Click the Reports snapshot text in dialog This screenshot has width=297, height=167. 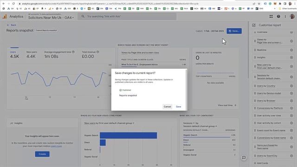tap(128, 96)
